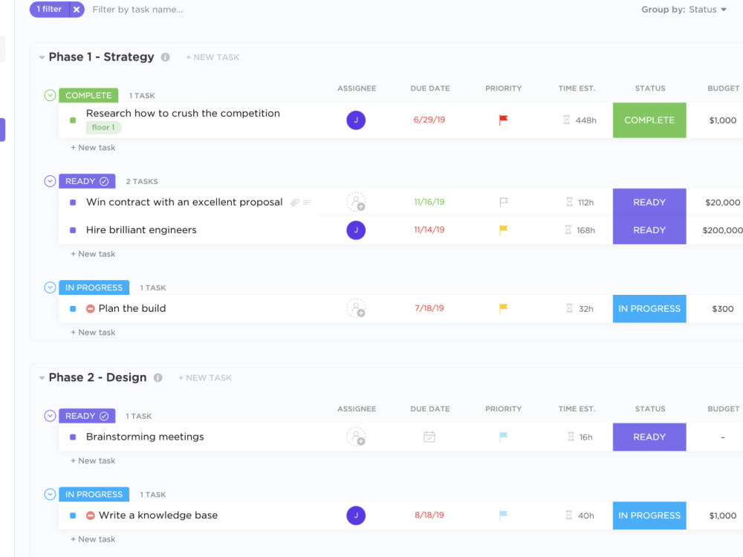Open info icon next to Phase 2 - Design

[158, 378]
